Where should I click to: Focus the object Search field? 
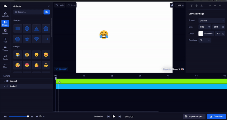point(28,12)
